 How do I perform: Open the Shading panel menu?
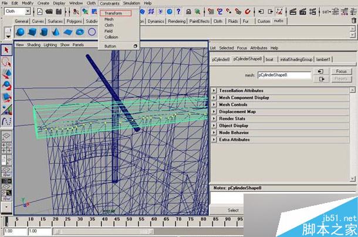[33, 45]
